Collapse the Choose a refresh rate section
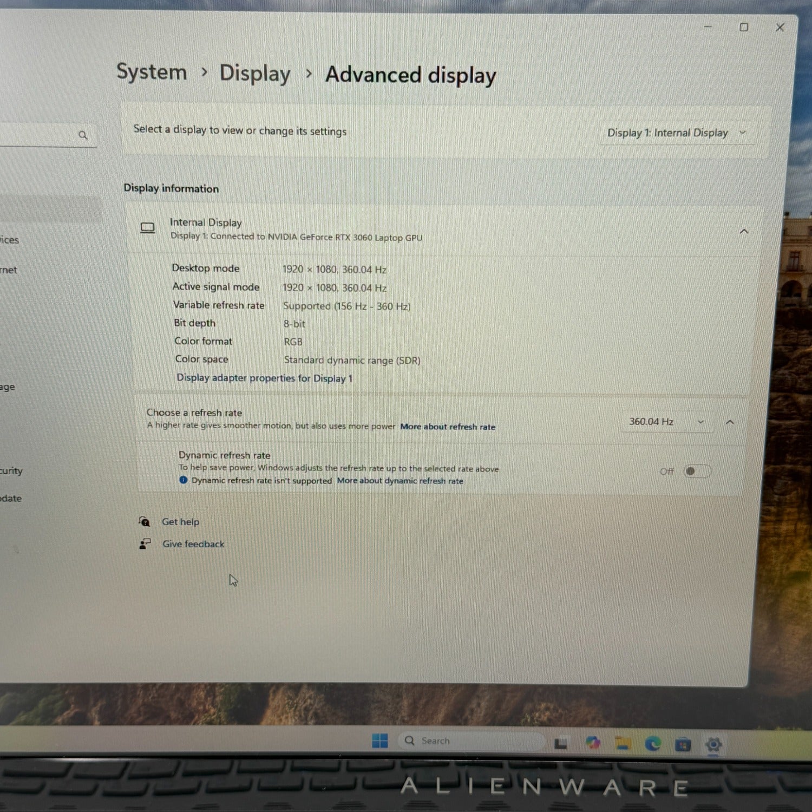The height and width of the screenshot is (812, 812). click(730, 422)
